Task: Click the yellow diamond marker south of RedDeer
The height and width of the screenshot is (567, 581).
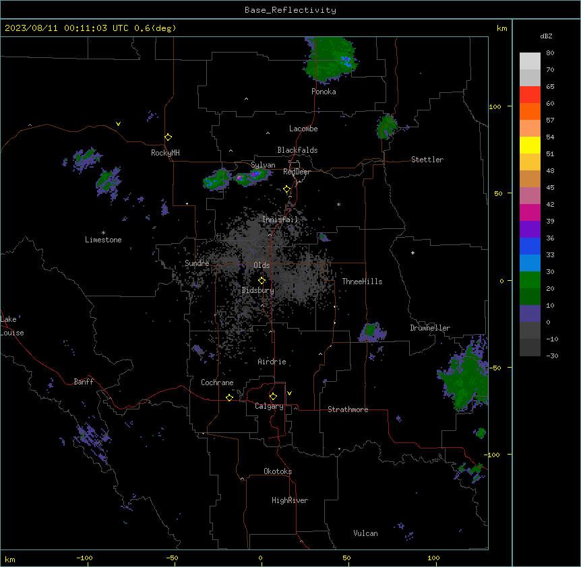Action: click(287, 189)
